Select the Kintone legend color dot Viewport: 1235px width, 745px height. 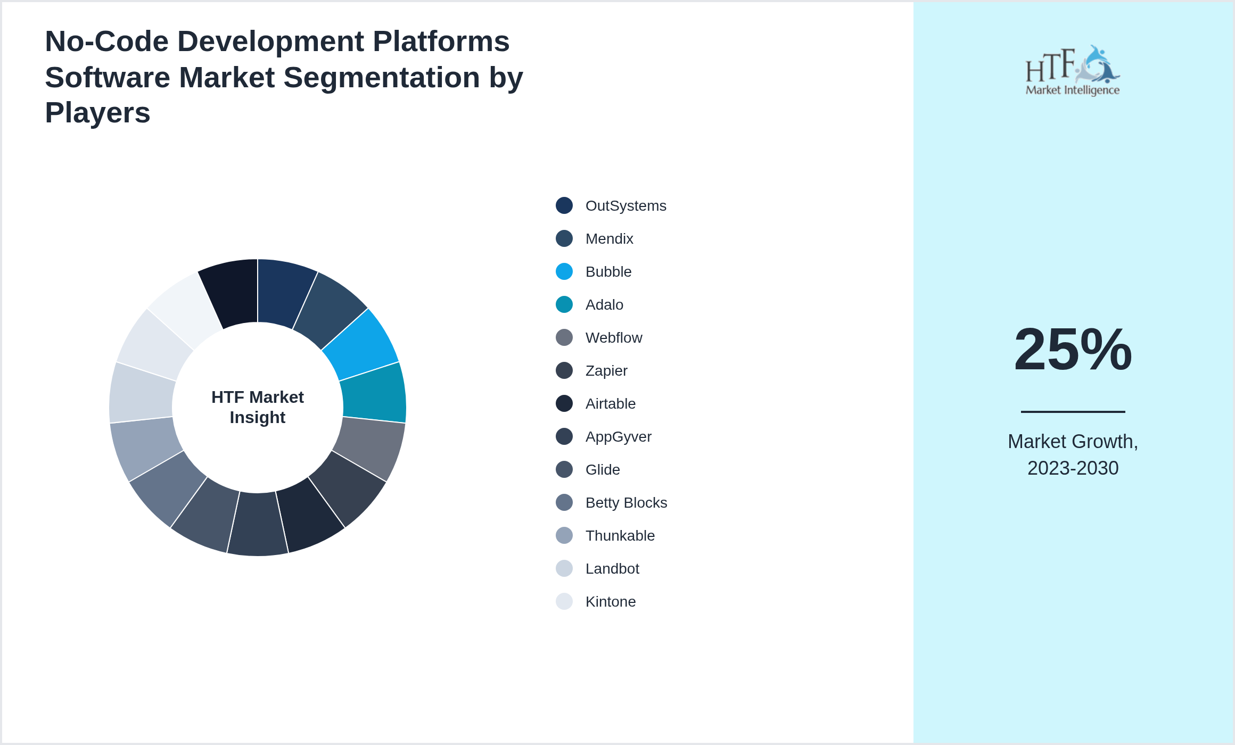(563, 602)
